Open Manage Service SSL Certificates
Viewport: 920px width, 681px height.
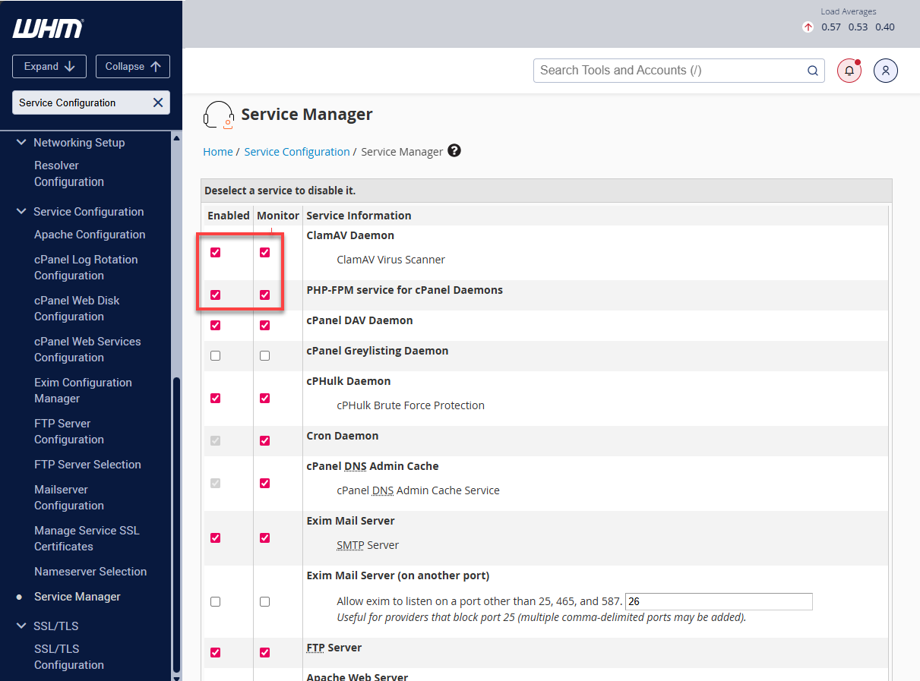(87, 538)
